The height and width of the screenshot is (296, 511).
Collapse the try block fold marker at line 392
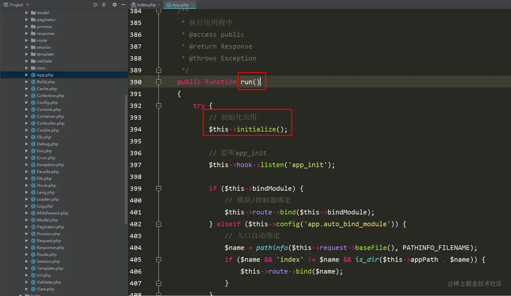[x=158, y=106]
